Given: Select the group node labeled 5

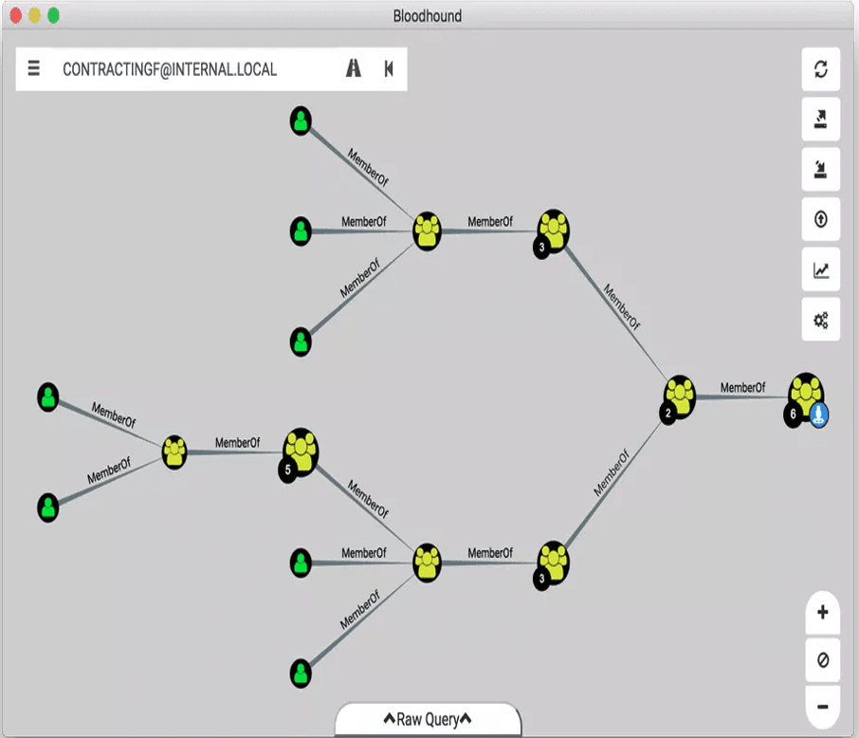Looking at the screenshot, I should click(301, 450).
